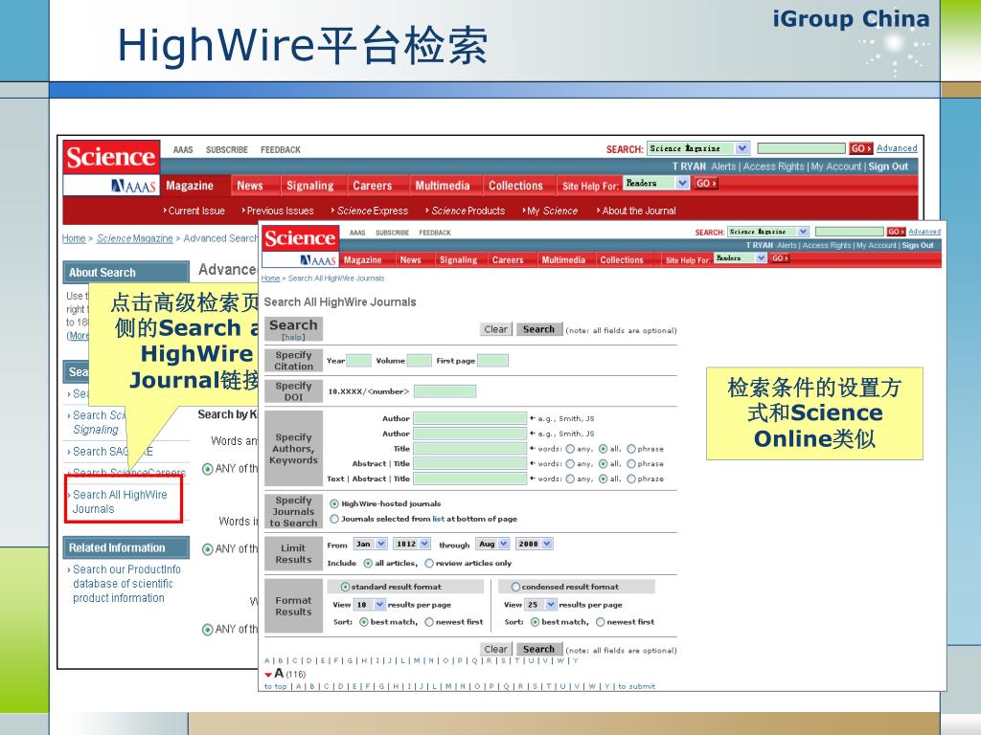Select standard result format radio button
This screenshot has height=735, width=981.
point(345,587)
